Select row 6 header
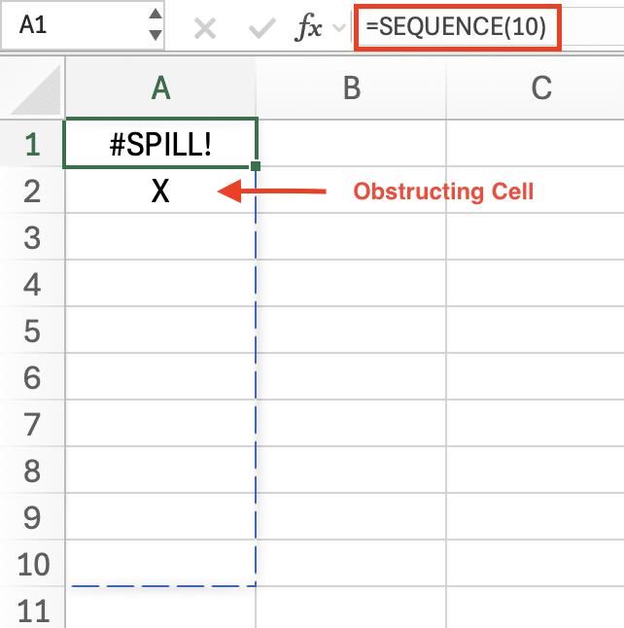 click(x=32, y=376)
